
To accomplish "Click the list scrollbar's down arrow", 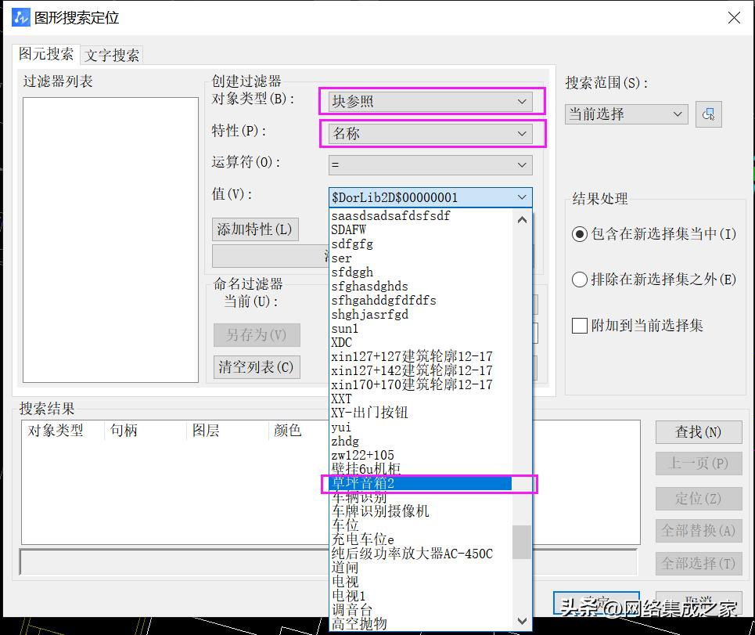I will pyautogui.click(x=522, y=621).
